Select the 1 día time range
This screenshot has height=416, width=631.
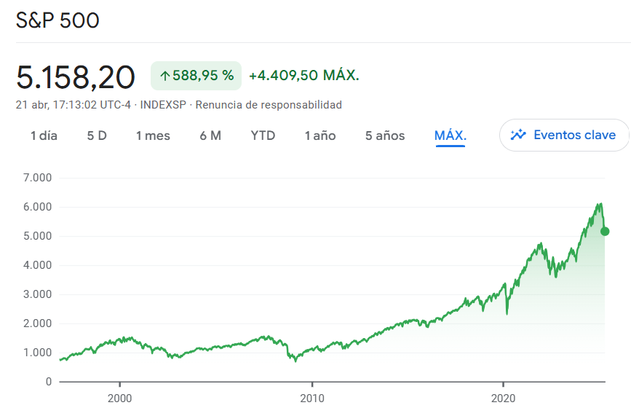coord(44,136)
